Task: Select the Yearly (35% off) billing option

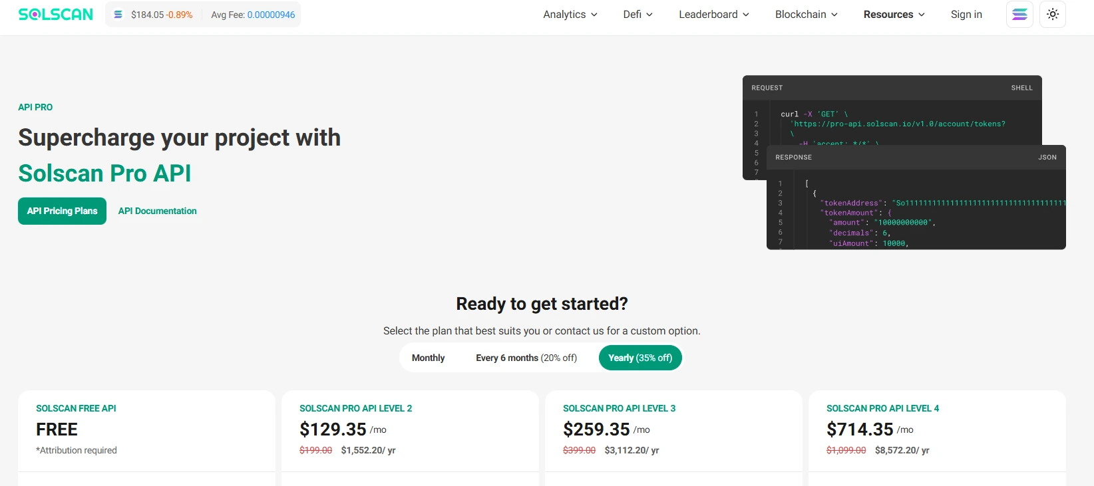Action: (x=640, y=358)
